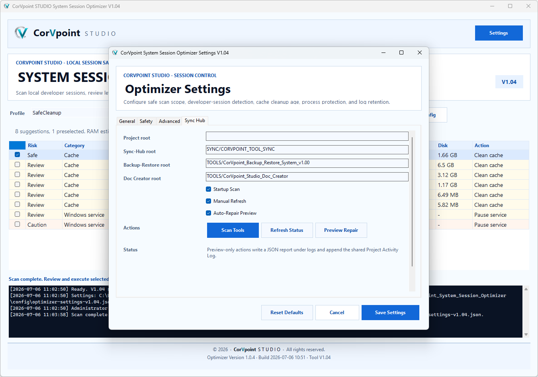Click the log panel scroll down arrow
The image size is (538, 377).
(526, 334)
